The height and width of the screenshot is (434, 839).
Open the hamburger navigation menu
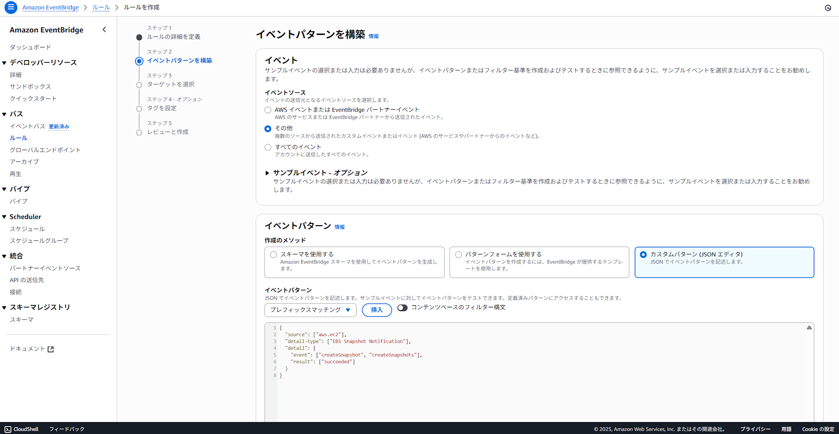click(x=11, y=7)
